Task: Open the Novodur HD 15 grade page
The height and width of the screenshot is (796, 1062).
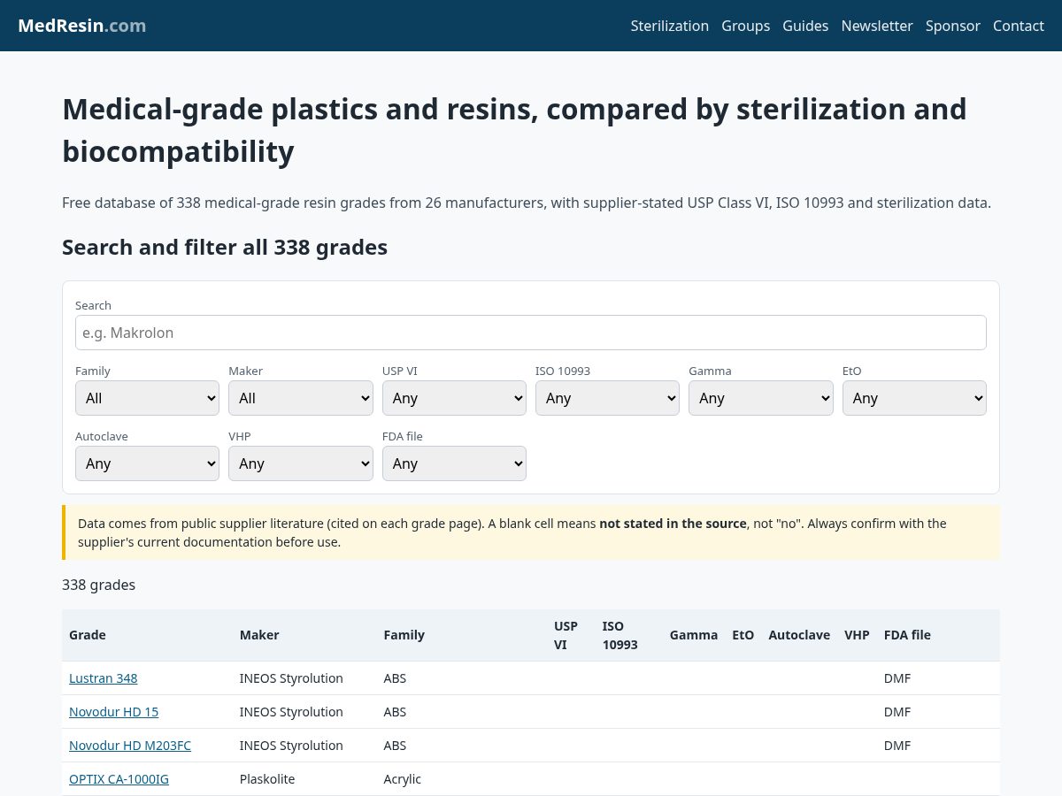Action: point(114,712)
